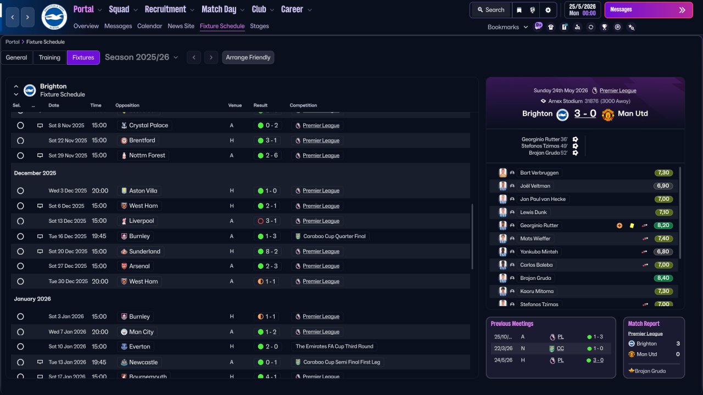The width and height of the screenshot is (703, 395).
Task: Select the Liverpool fixture radio button
Action: tap(20, 221)
